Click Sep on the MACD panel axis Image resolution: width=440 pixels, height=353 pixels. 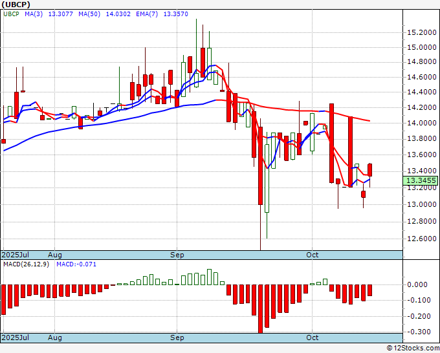pos(177,337)
